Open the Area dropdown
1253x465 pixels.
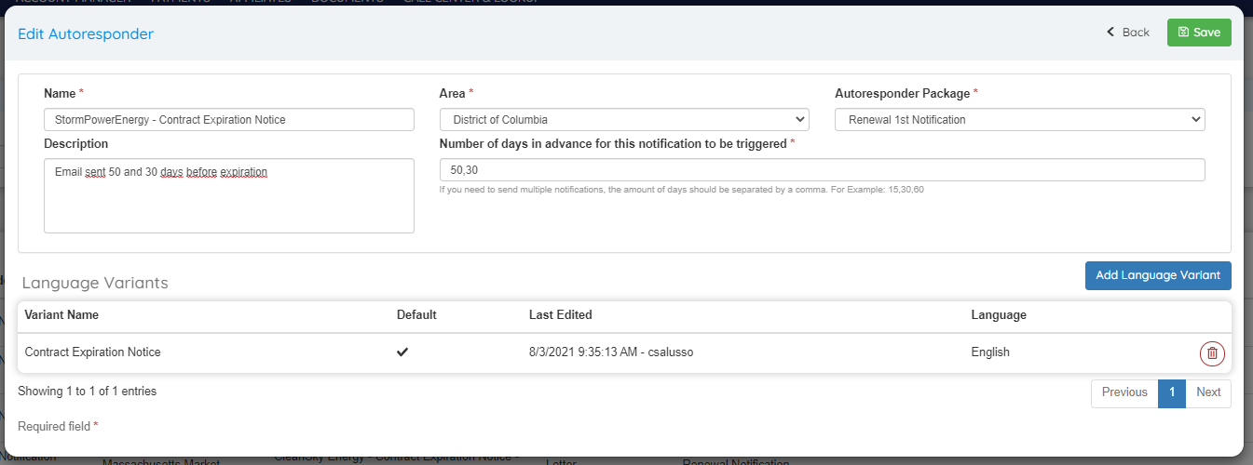[x=624, y=120]
